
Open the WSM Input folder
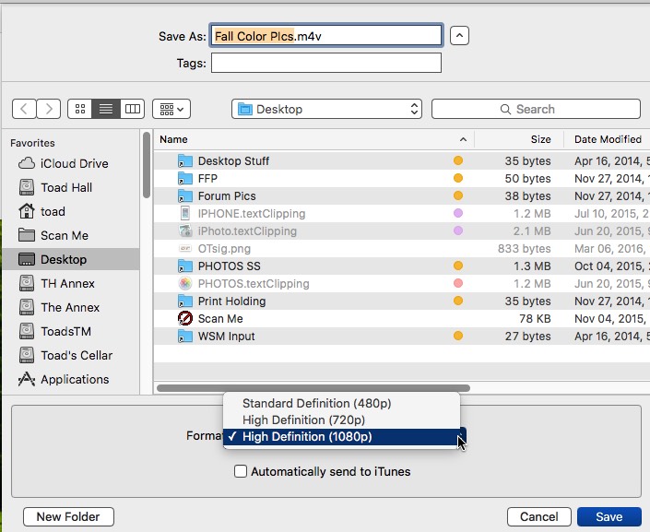402,336
